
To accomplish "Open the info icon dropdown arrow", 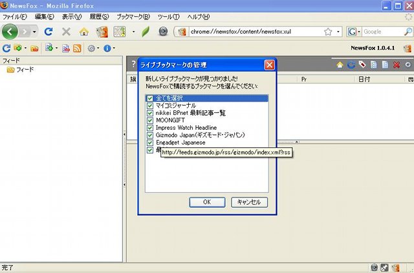I will [114, 48].
